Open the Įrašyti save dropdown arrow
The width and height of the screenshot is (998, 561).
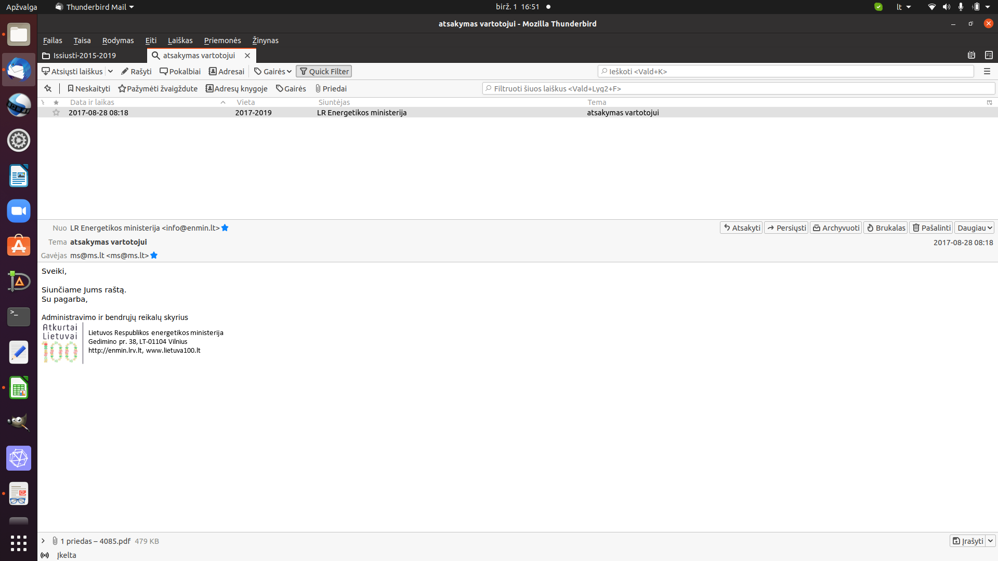991,541
